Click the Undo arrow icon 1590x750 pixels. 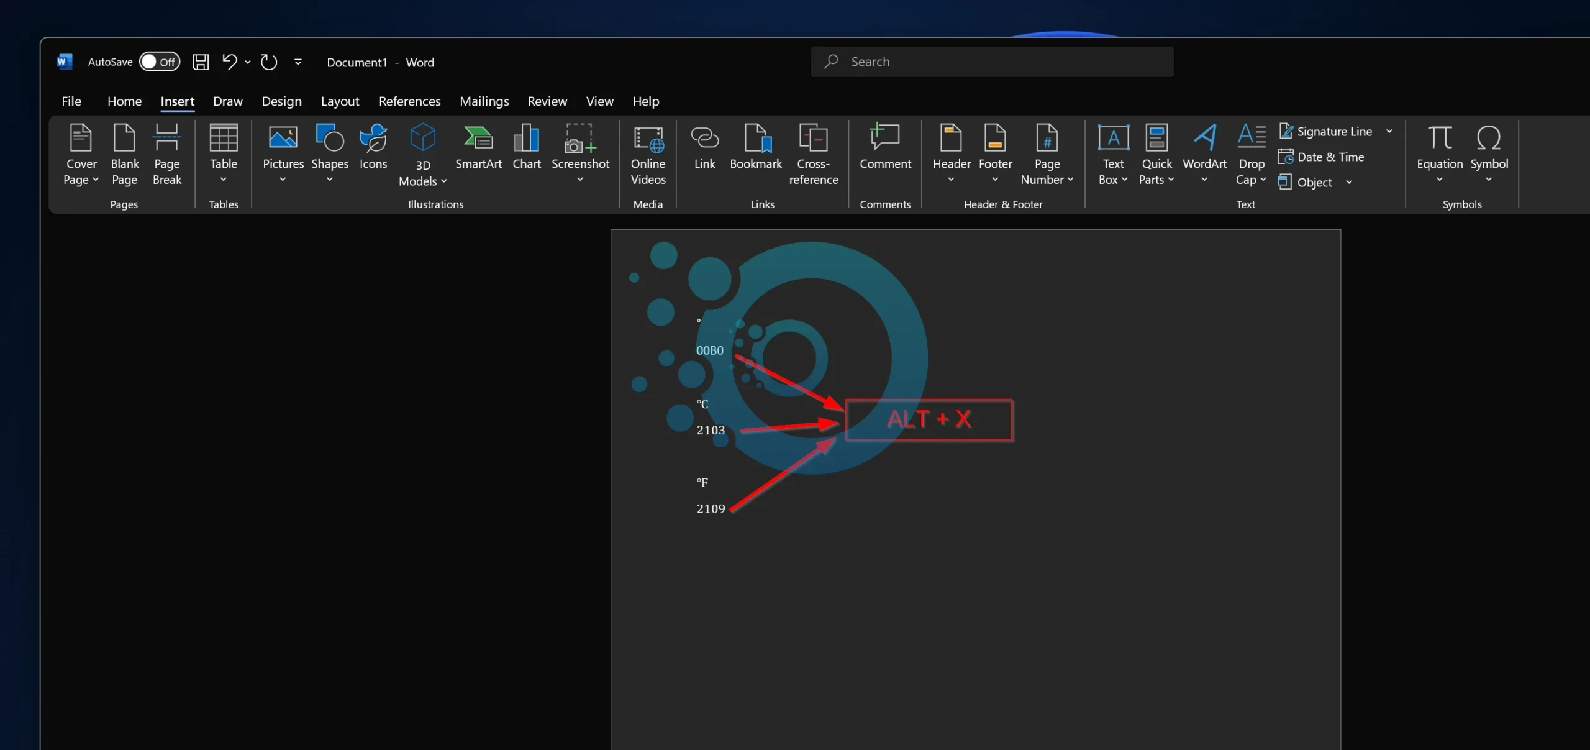(229, 62)
